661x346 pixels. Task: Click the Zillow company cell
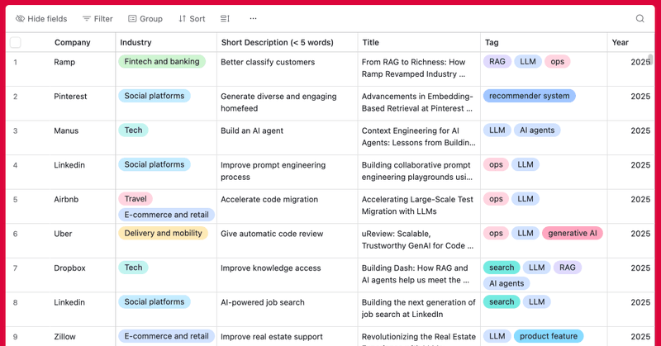pyautogui.click(x=82, y=336)
